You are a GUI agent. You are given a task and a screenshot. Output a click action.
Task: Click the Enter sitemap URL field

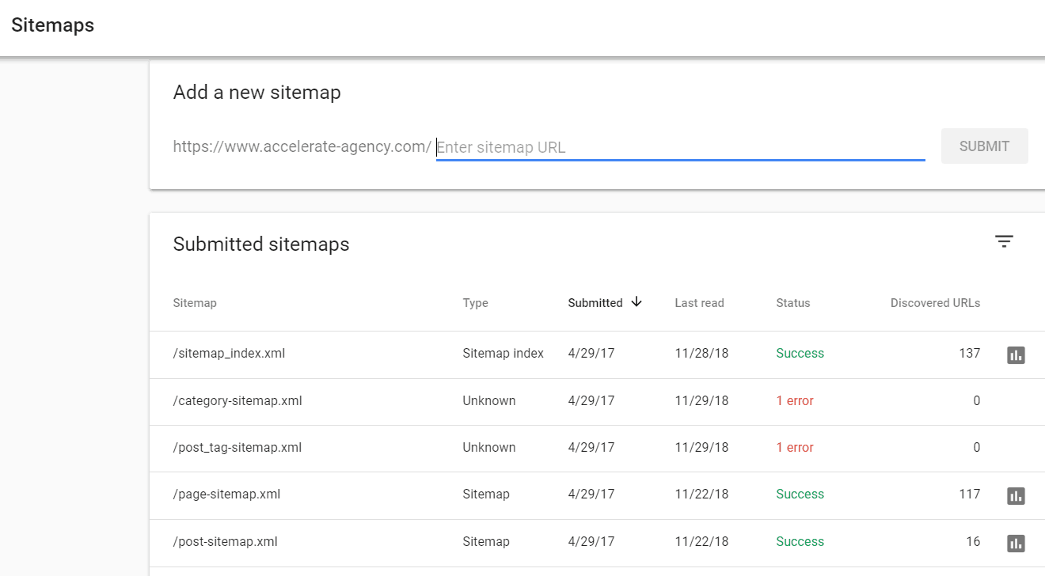tap(679, 147)
